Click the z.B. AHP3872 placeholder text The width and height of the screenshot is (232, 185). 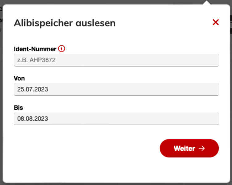point(36,60)
